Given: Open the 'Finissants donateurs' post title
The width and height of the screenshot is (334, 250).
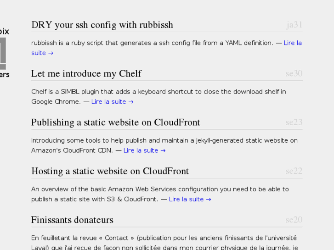Looking at the screenshot, I should click(72, 220).
